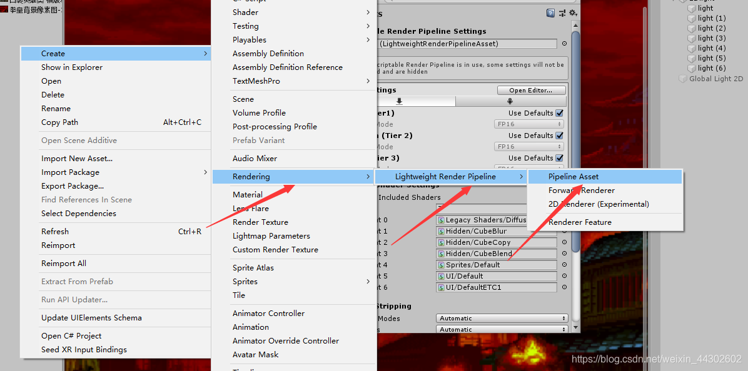Click object picker circle for Hidden/CubeCopy
The width and height of the screenshot is (748, 371).
(564, 242)
